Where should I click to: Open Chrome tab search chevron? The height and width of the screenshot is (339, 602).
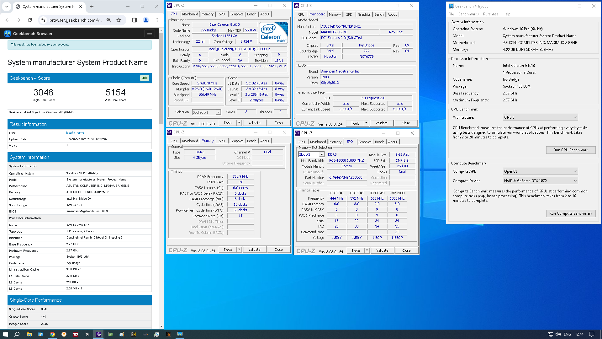click(x=7, y=7)
